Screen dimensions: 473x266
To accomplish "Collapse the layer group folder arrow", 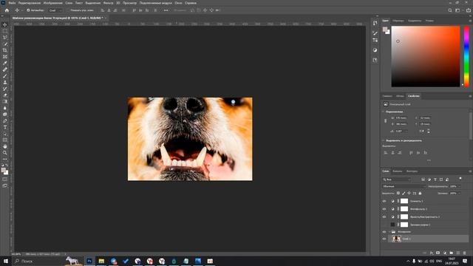I will click(x=389, y=232).
